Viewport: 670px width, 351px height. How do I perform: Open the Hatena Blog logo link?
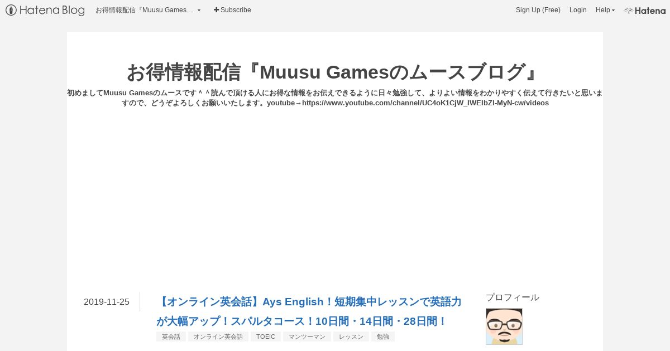45,10
